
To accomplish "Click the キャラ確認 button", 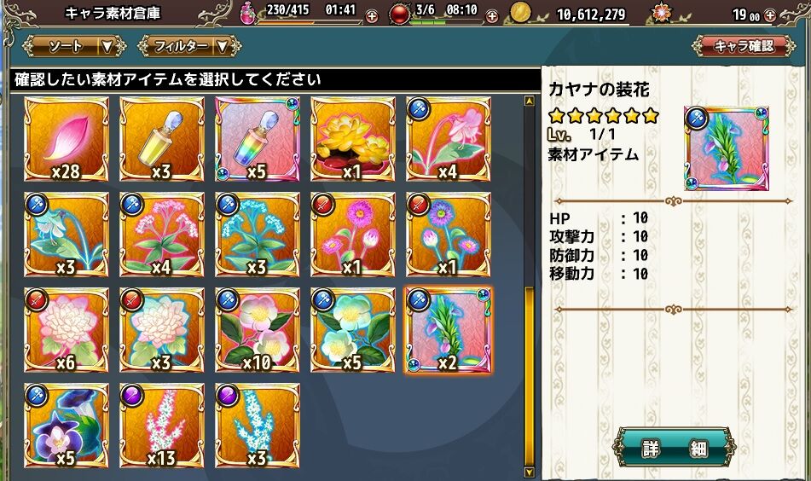I will tap(744, 46).
